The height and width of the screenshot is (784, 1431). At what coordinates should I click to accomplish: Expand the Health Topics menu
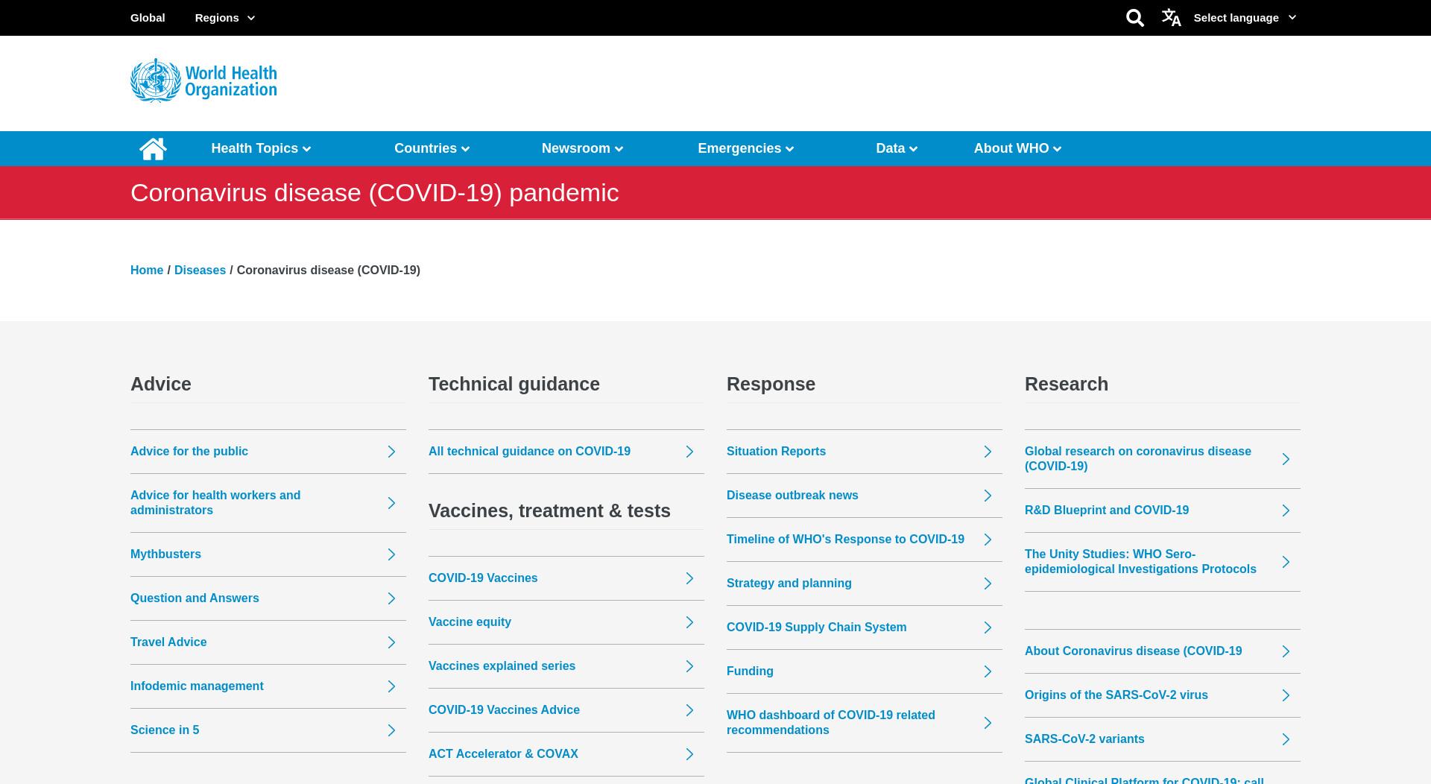tap(261, 148)
